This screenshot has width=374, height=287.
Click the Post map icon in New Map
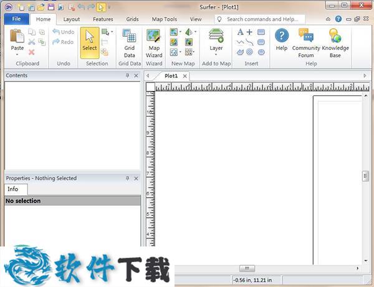(x=174, y=52)
